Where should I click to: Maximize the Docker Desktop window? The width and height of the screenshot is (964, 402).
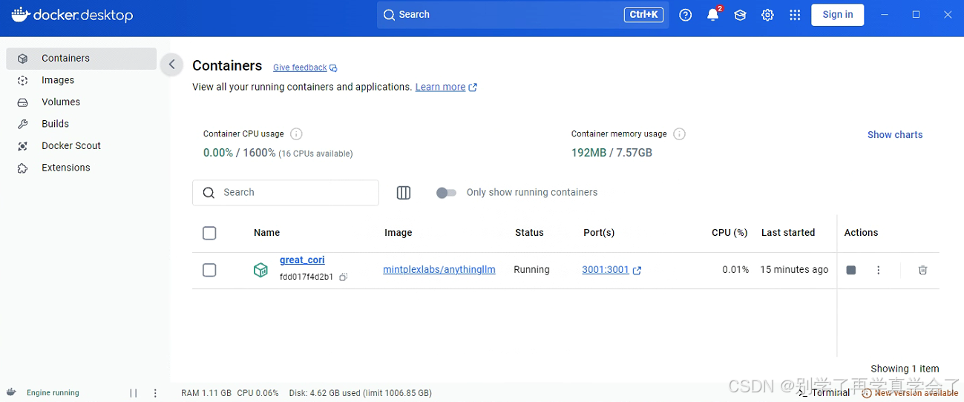916,15
